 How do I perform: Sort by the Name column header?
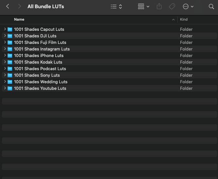tap(19, 20)
